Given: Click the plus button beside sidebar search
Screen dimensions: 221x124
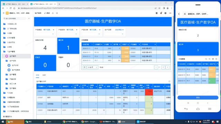Looking at the screenshot, I should (x=29, y=18).
